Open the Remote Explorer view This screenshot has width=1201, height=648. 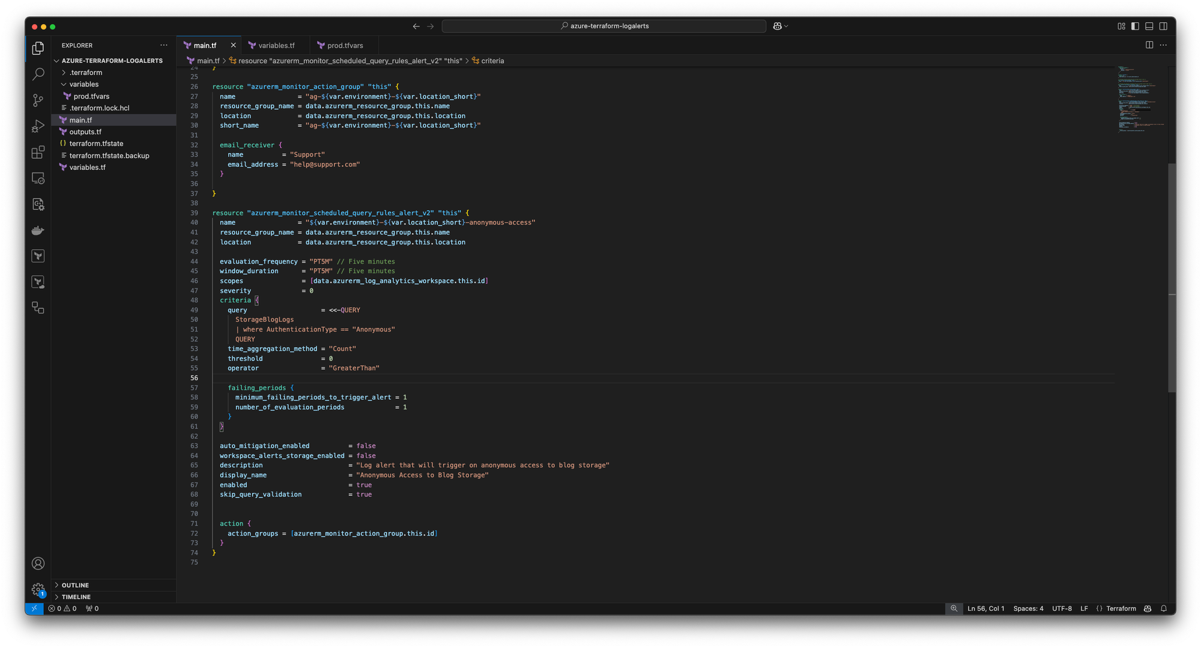[38, 178]
